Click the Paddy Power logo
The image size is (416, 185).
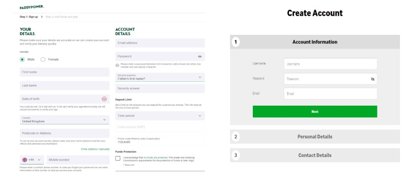click(32, 7)
